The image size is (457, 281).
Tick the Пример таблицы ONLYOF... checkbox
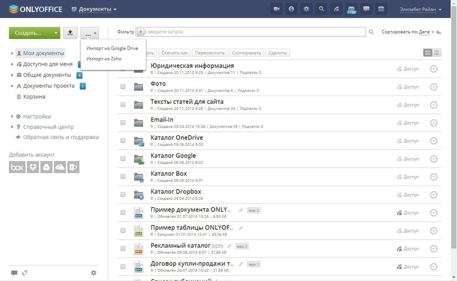click(123, 231)
